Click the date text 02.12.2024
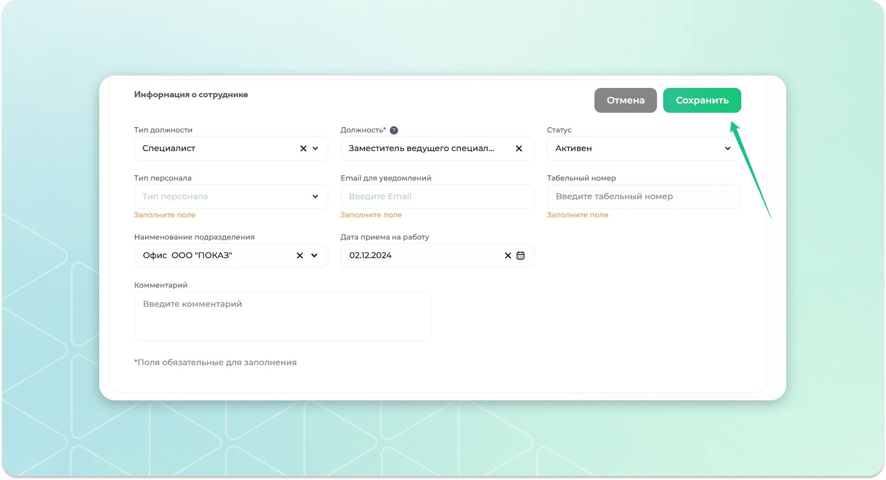 pyautogui.click(x=371, y=256)
